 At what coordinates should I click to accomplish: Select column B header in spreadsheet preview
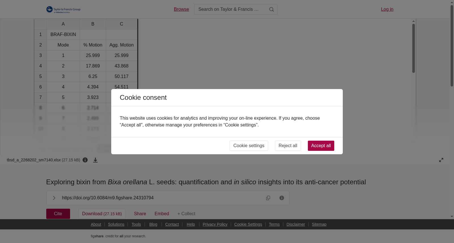coord(93,24)
